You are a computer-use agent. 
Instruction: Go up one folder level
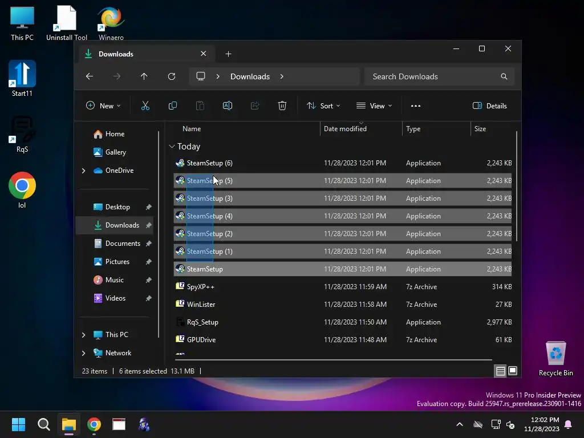pos(144,76)
